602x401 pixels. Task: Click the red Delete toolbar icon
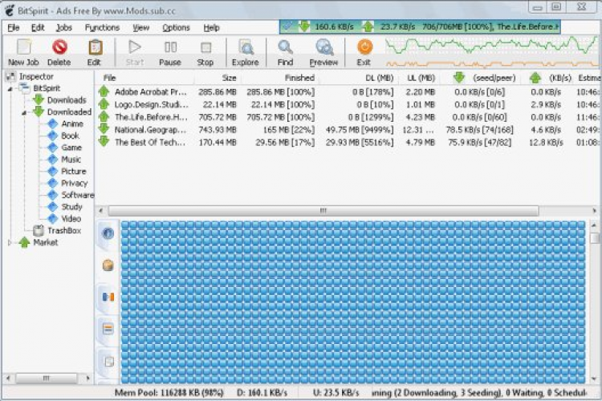59,47
